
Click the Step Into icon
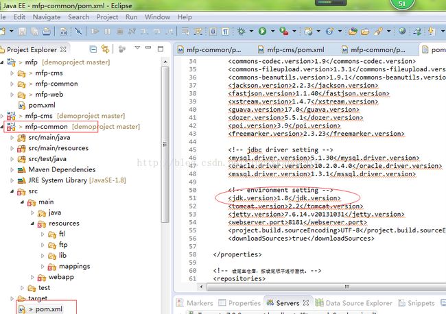point(144,31)
